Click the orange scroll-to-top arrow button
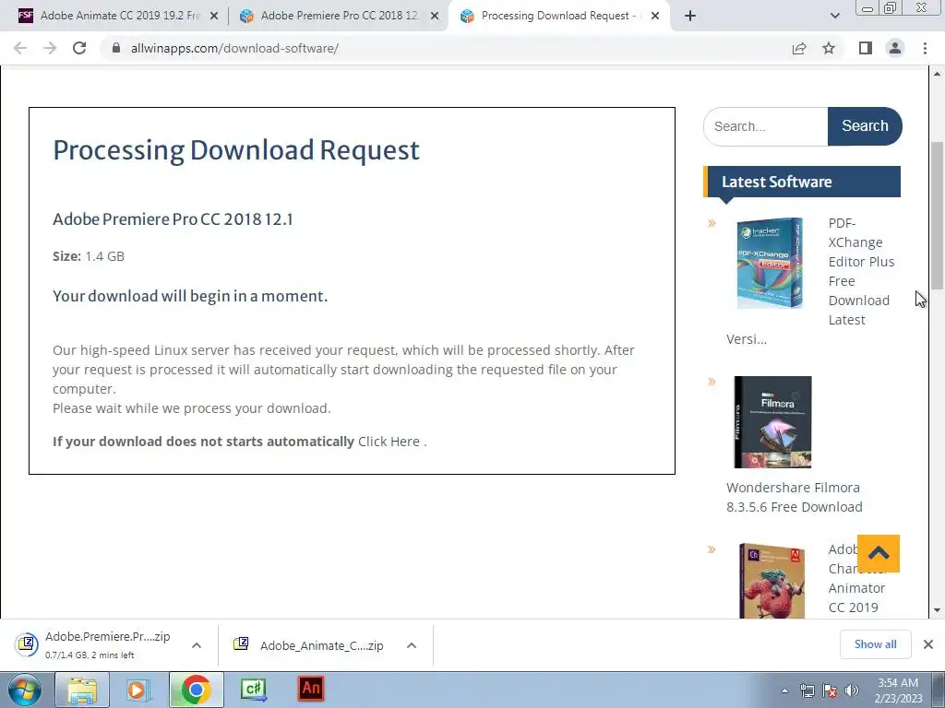Image resolution: width=945 pixels, height=708 pixels. pos(879,553)
